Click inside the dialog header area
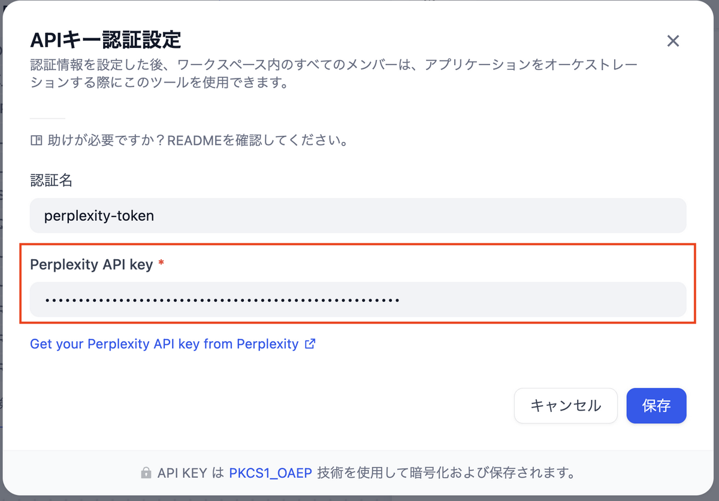 pos(359,39)
